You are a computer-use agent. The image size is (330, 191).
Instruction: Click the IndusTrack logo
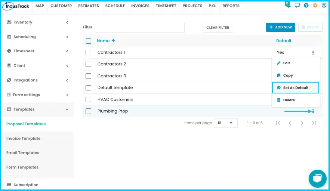pos(16,6)
